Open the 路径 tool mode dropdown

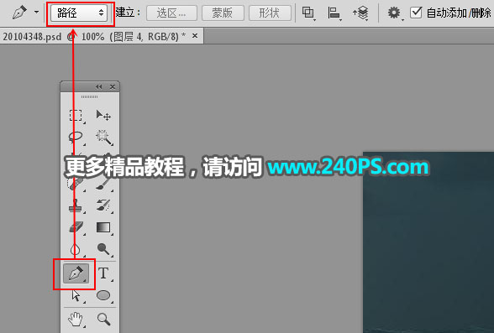click(x=79, y=13)
